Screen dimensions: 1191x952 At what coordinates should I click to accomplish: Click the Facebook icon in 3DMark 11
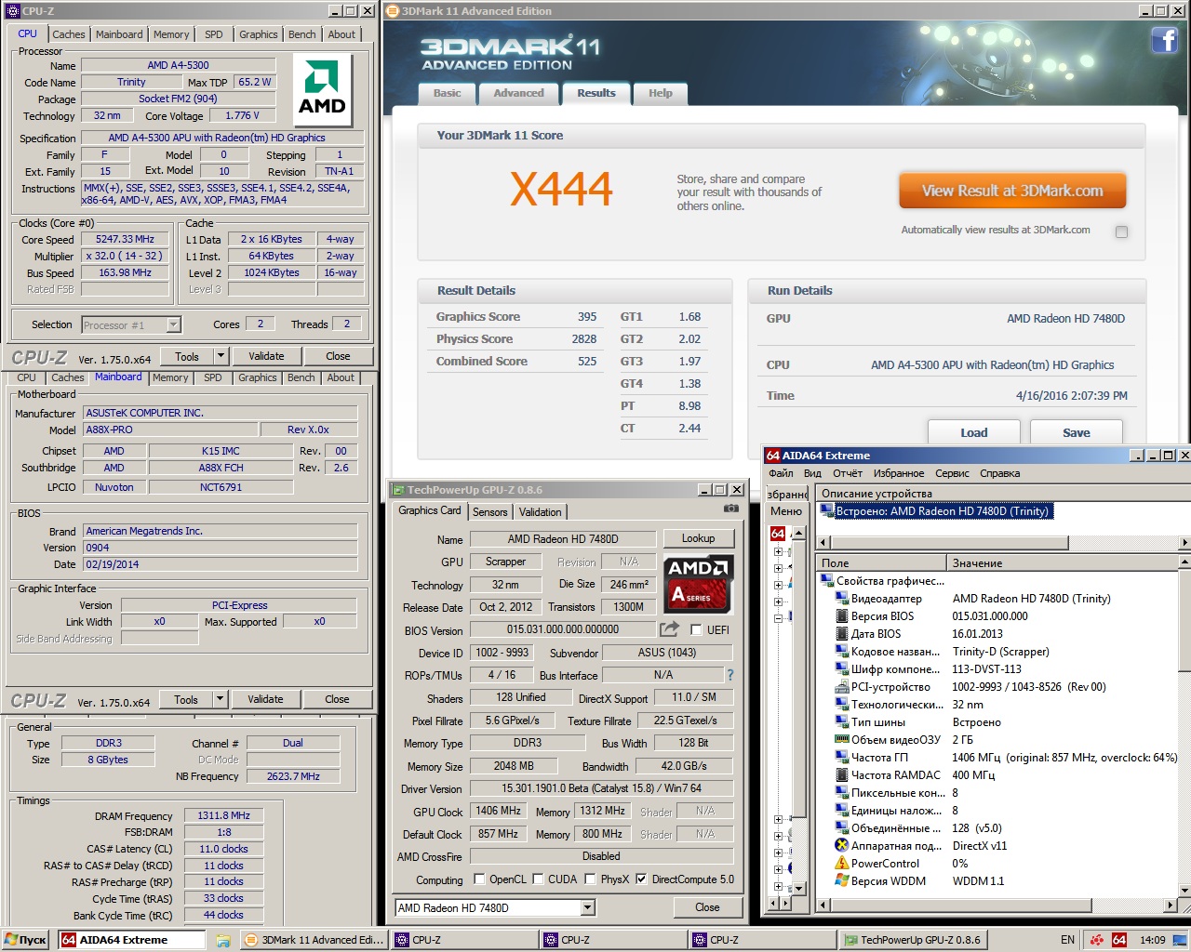[x=1164, y=40]
